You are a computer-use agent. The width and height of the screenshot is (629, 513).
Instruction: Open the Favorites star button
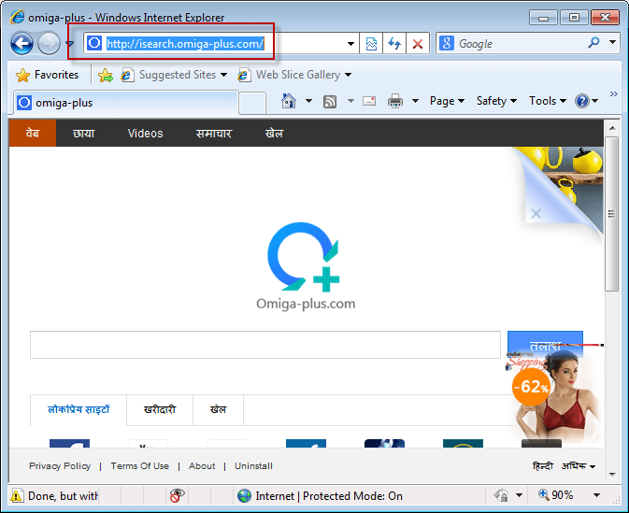pos(48,75)
